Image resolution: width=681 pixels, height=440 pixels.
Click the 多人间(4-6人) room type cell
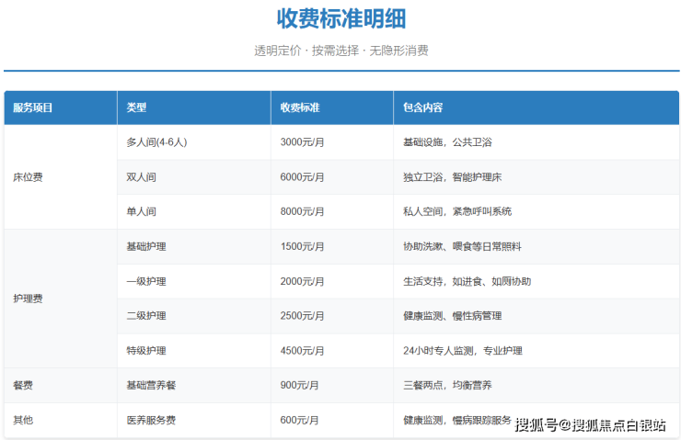tap(163, 142)
